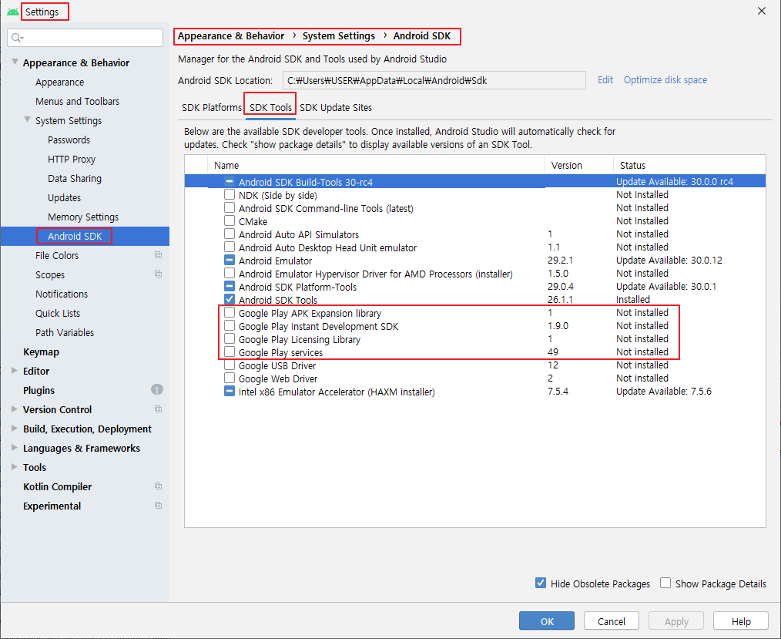The image size is (781, 639).
Task: Sort by the Status column header
Action: (689, 165)
